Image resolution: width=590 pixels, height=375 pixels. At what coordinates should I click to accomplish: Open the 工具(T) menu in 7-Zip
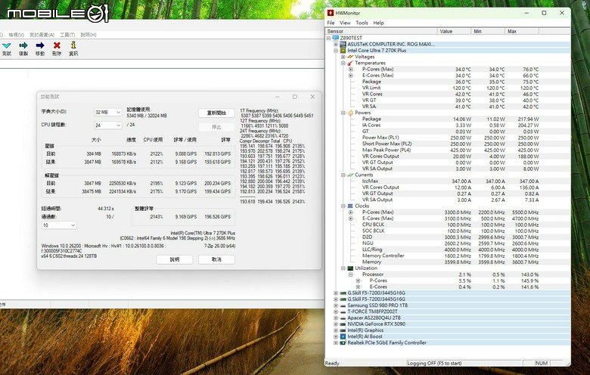tap(67, 35)
